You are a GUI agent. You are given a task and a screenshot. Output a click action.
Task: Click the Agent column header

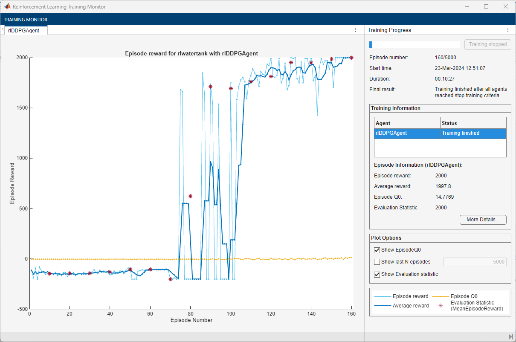407,123
